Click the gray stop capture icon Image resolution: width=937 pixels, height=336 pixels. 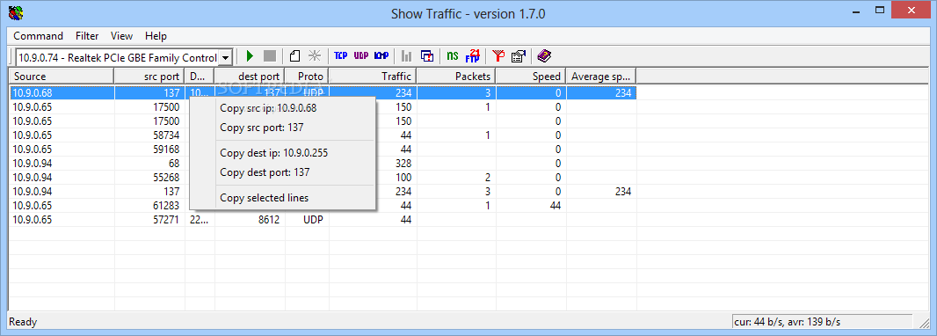(270, 56)
